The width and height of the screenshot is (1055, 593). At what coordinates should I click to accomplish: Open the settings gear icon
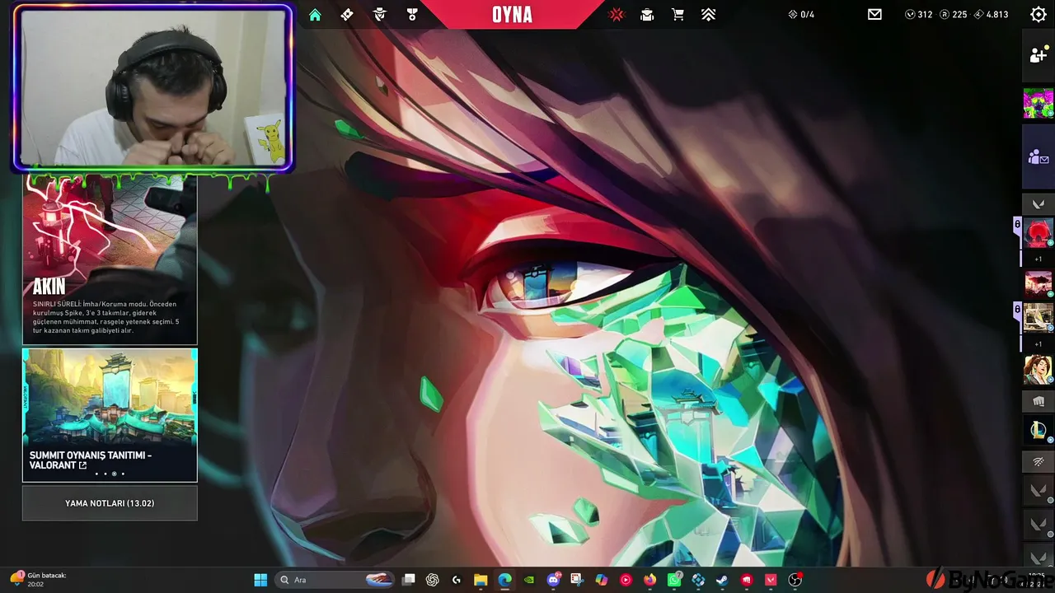click(x=1039, y=14)
